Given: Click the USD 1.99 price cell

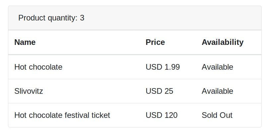Looking at the screenshot, I should [163, 67].
